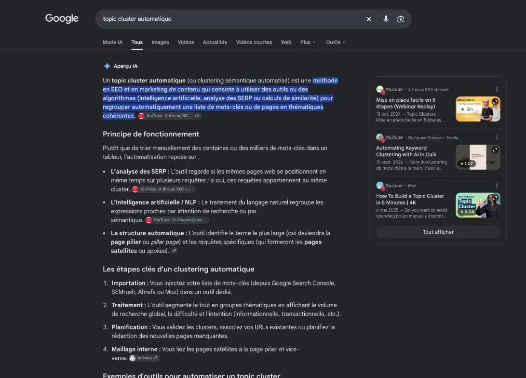This screenshot has height=378, width=526.
Task: Open the source chip after 'au même cluster.'
Action: (163, 189)
